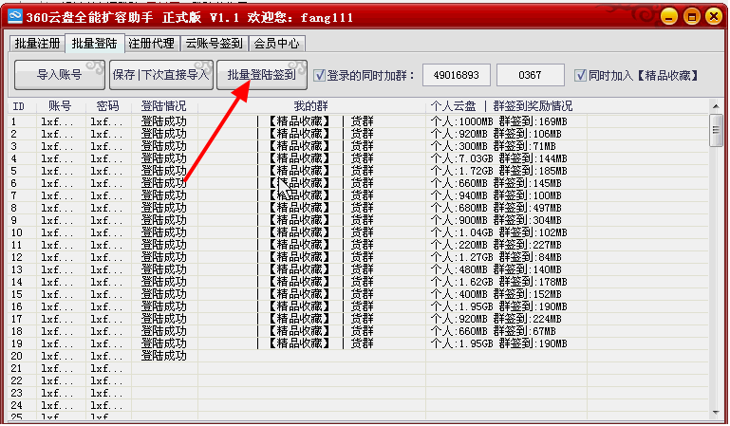Viewport: 730px width, 426px height.
Task: Select row with 个人:920MB 群签到:224MB
Action: pyautogui.click(x=359, y=319)
